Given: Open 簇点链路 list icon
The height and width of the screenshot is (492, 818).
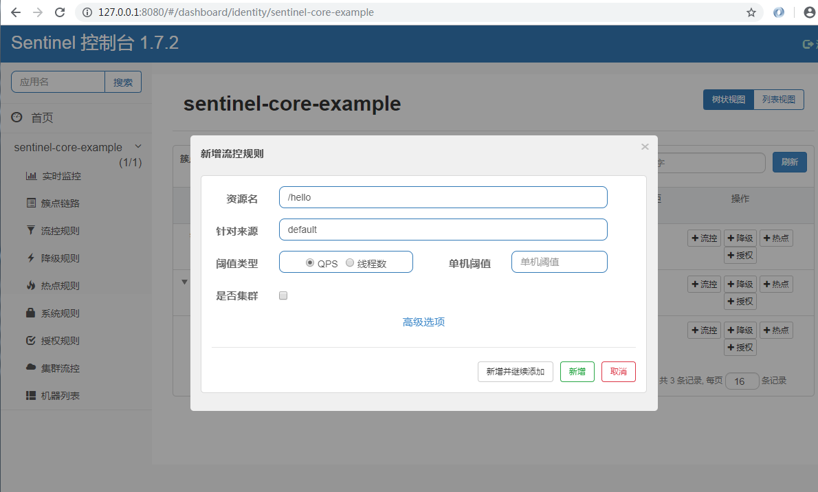Looking at the screenshot, I should 32,203.
